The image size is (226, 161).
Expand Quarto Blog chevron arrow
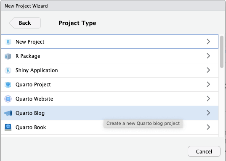208,113
